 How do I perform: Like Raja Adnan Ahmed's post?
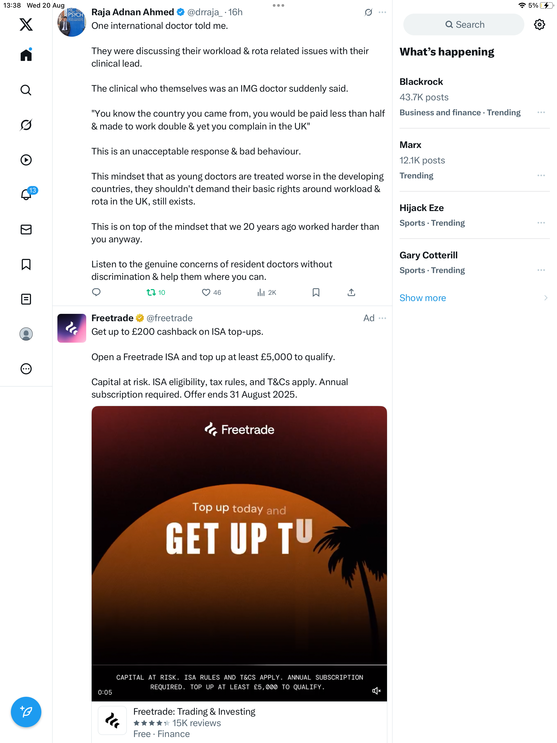pos(206,292)
